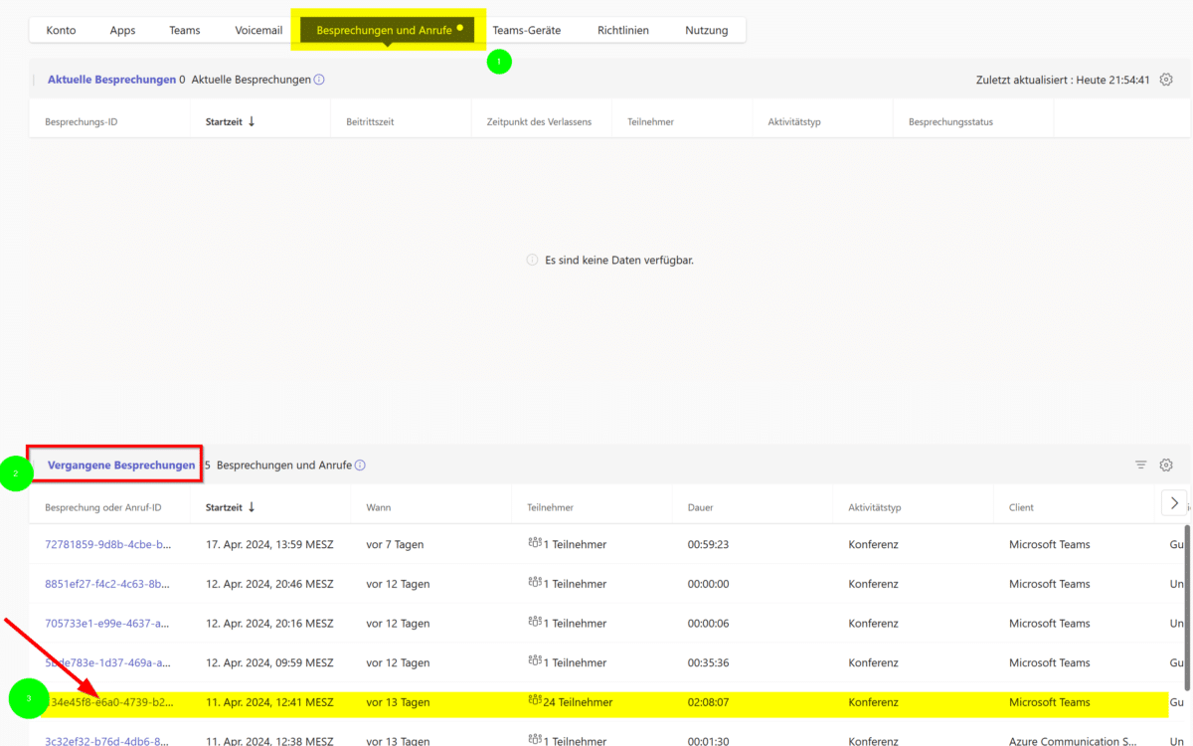Click filter icon in Vergangene Besprechungen header
Screen dimensions: 1193x746
coord(1140,465)
